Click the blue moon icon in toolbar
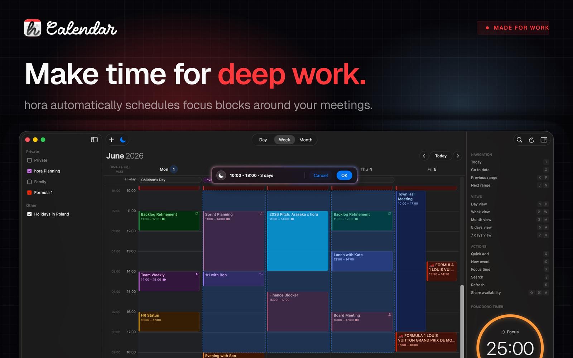The height and width of the screenshot is (358, 573). coord(123,140)
